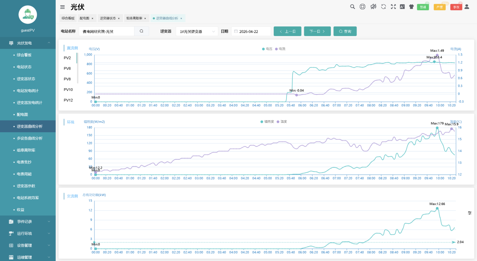Toggle the muted alarm sound icon
The width and height of the screenshot is (477, 261).
[373, 7]
